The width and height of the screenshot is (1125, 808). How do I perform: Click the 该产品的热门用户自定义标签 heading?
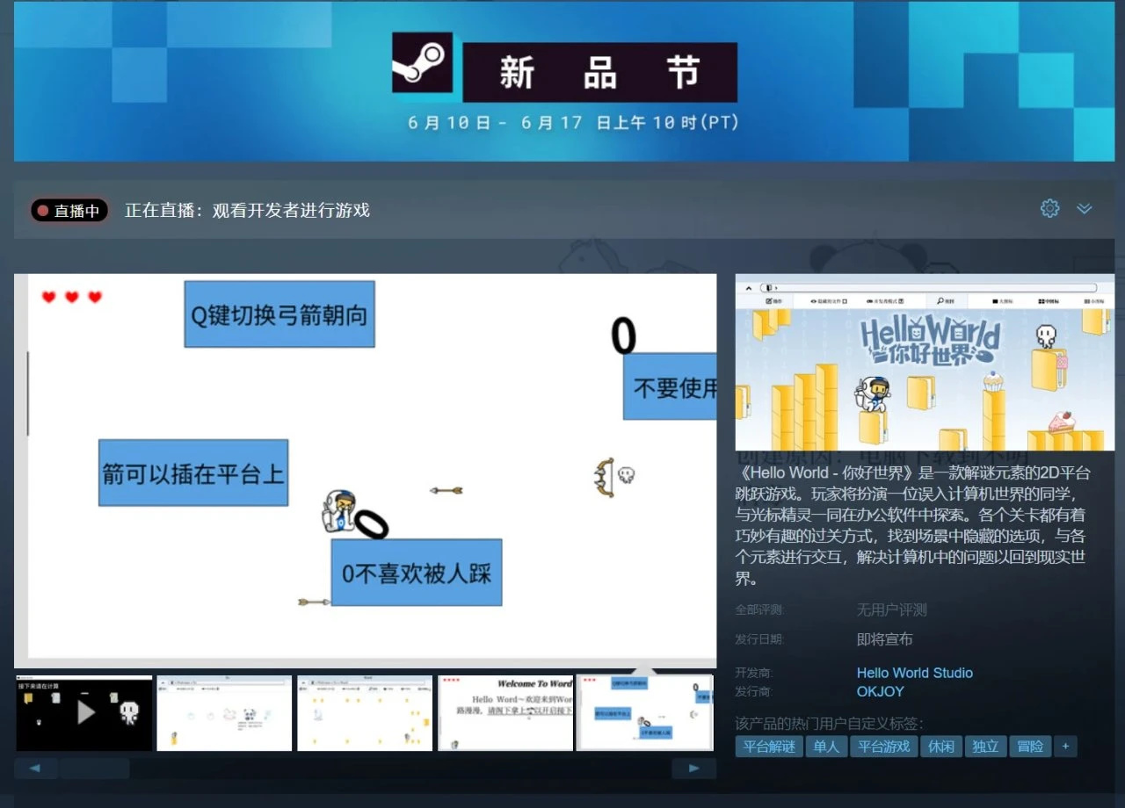pyautogui.click(x=830, y=724)
